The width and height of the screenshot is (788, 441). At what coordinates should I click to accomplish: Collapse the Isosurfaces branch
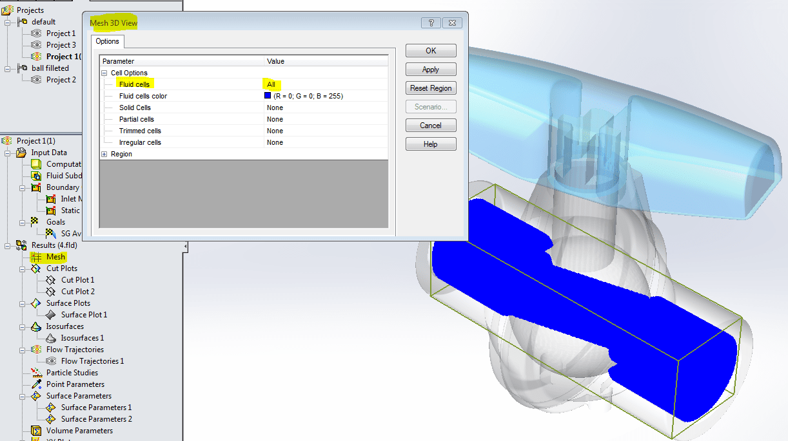pyautogui.click(x=23, y=326)
